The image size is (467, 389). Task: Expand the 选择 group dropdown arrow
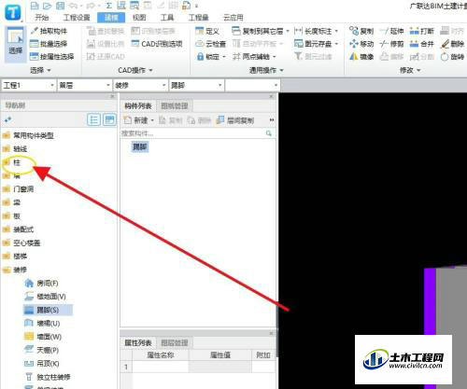[x=49, y=71]
